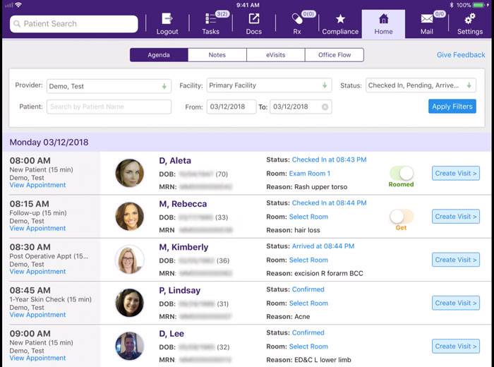Select Room for M, Kimberly

[308, 260]
